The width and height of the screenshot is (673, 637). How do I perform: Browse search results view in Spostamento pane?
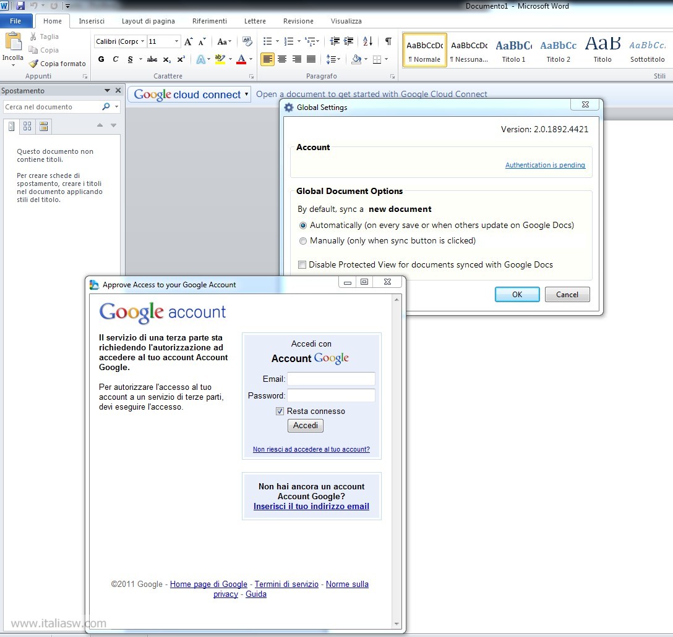(x=43, y=126)
